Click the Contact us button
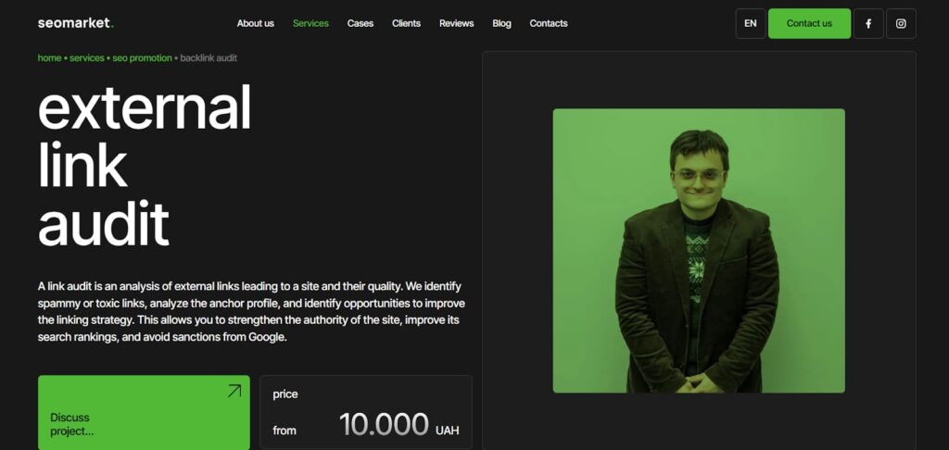The height and width of the screenshot is (450, 949). pyautogui.click(x=809, y=23)
